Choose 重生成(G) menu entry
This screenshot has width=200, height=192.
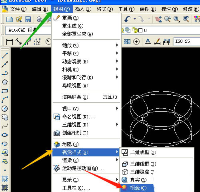pos(86,26)
